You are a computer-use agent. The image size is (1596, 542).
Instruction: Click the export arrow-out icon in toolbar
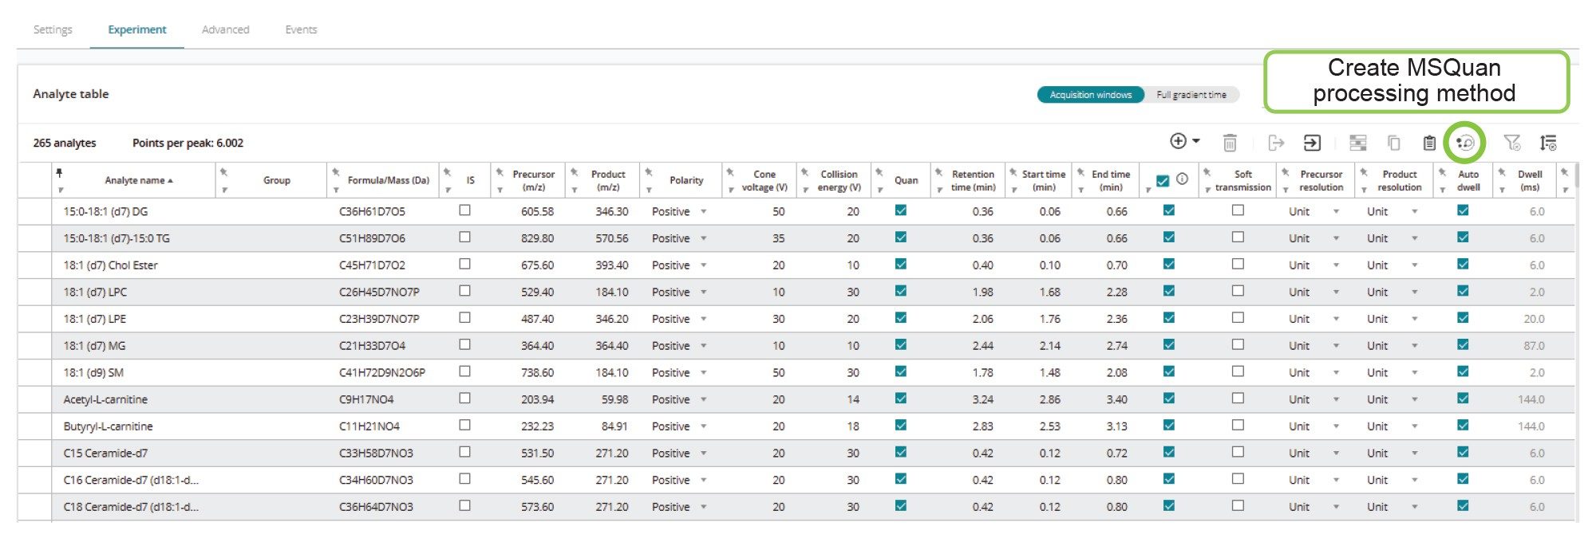pos(1276,143)
